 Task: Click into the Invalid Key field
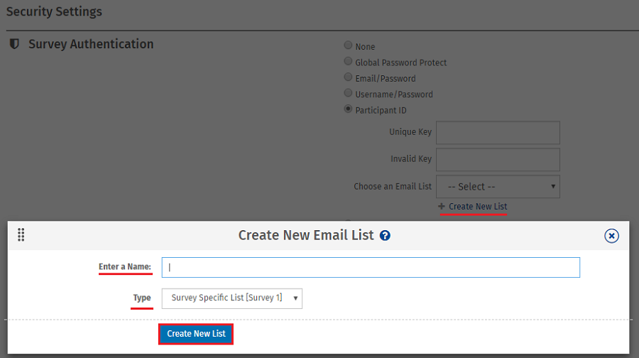[498, 159]
